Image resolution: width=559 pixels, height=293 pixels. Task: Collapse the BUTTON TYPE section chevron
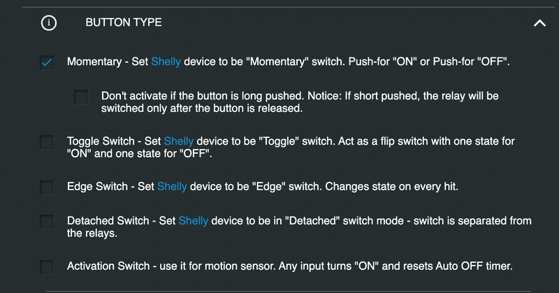539,22
